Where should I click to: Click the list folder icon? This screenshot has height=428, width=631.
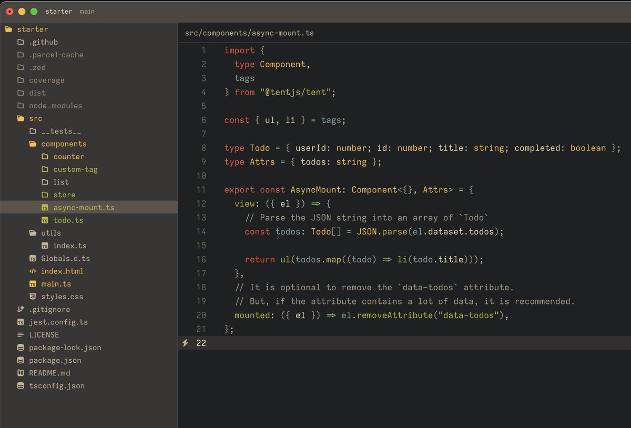point(45,182)
